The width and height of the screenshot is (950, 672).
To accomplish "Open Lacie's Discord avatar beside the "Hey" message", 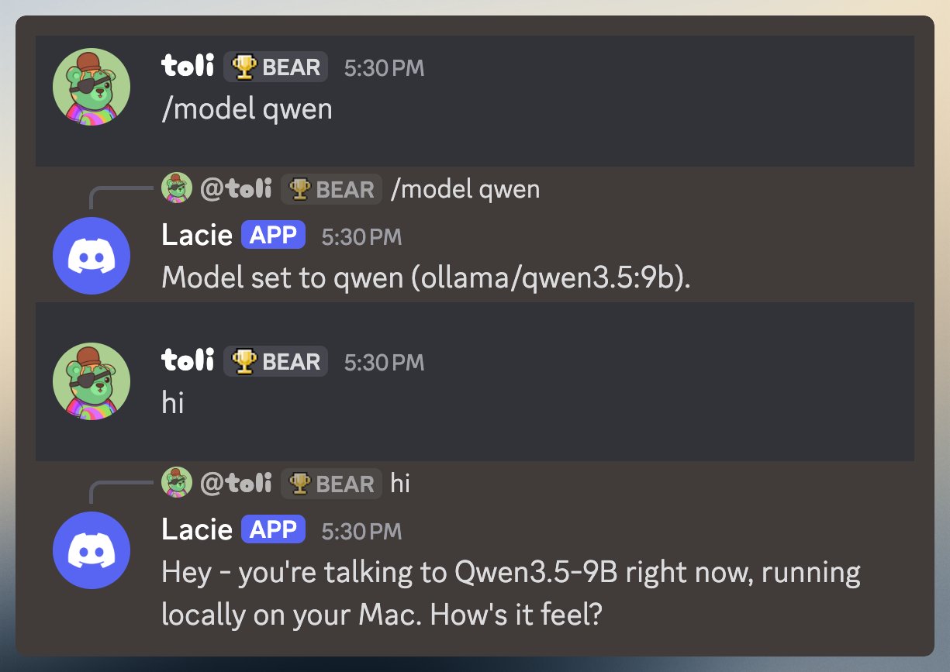I will click(x=92, y=550).
